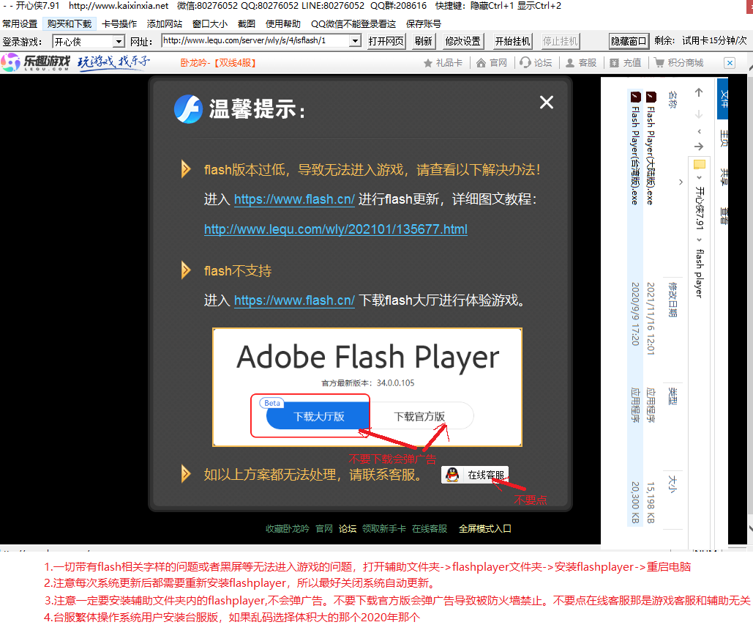
Task: Click the 修改日期 column header in explorer
Action: point(673,300)
